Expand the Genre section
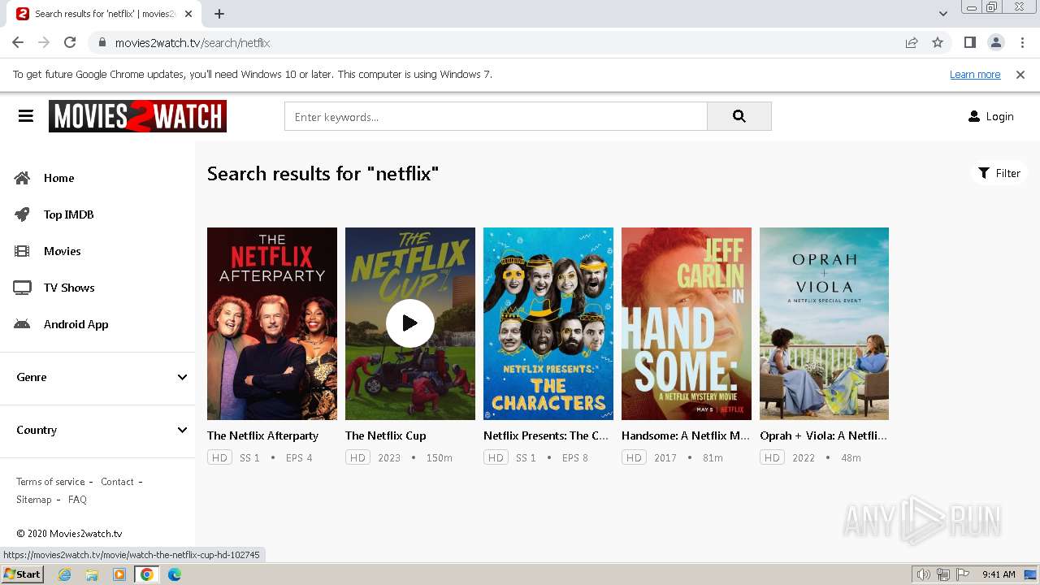 (182, 377)
